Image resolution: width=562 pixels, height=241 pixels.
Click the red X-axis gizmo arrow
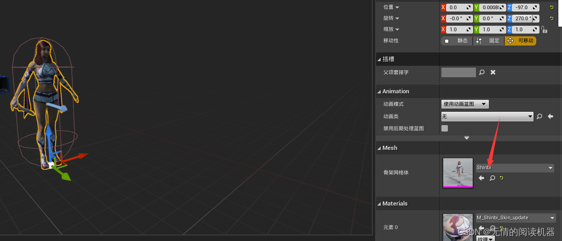[77, 157]
